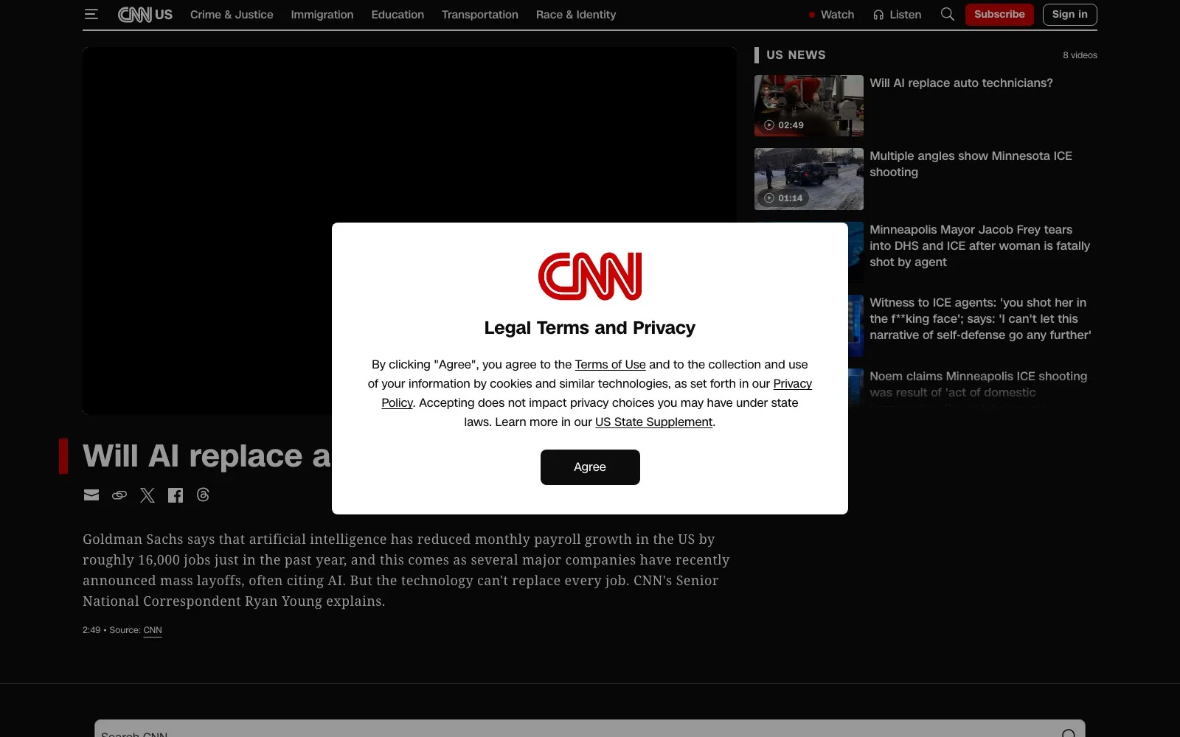Open Race & Identity section
Image resolution: width=1180 pixels, height=737 pixels.
tap(576, 14)
